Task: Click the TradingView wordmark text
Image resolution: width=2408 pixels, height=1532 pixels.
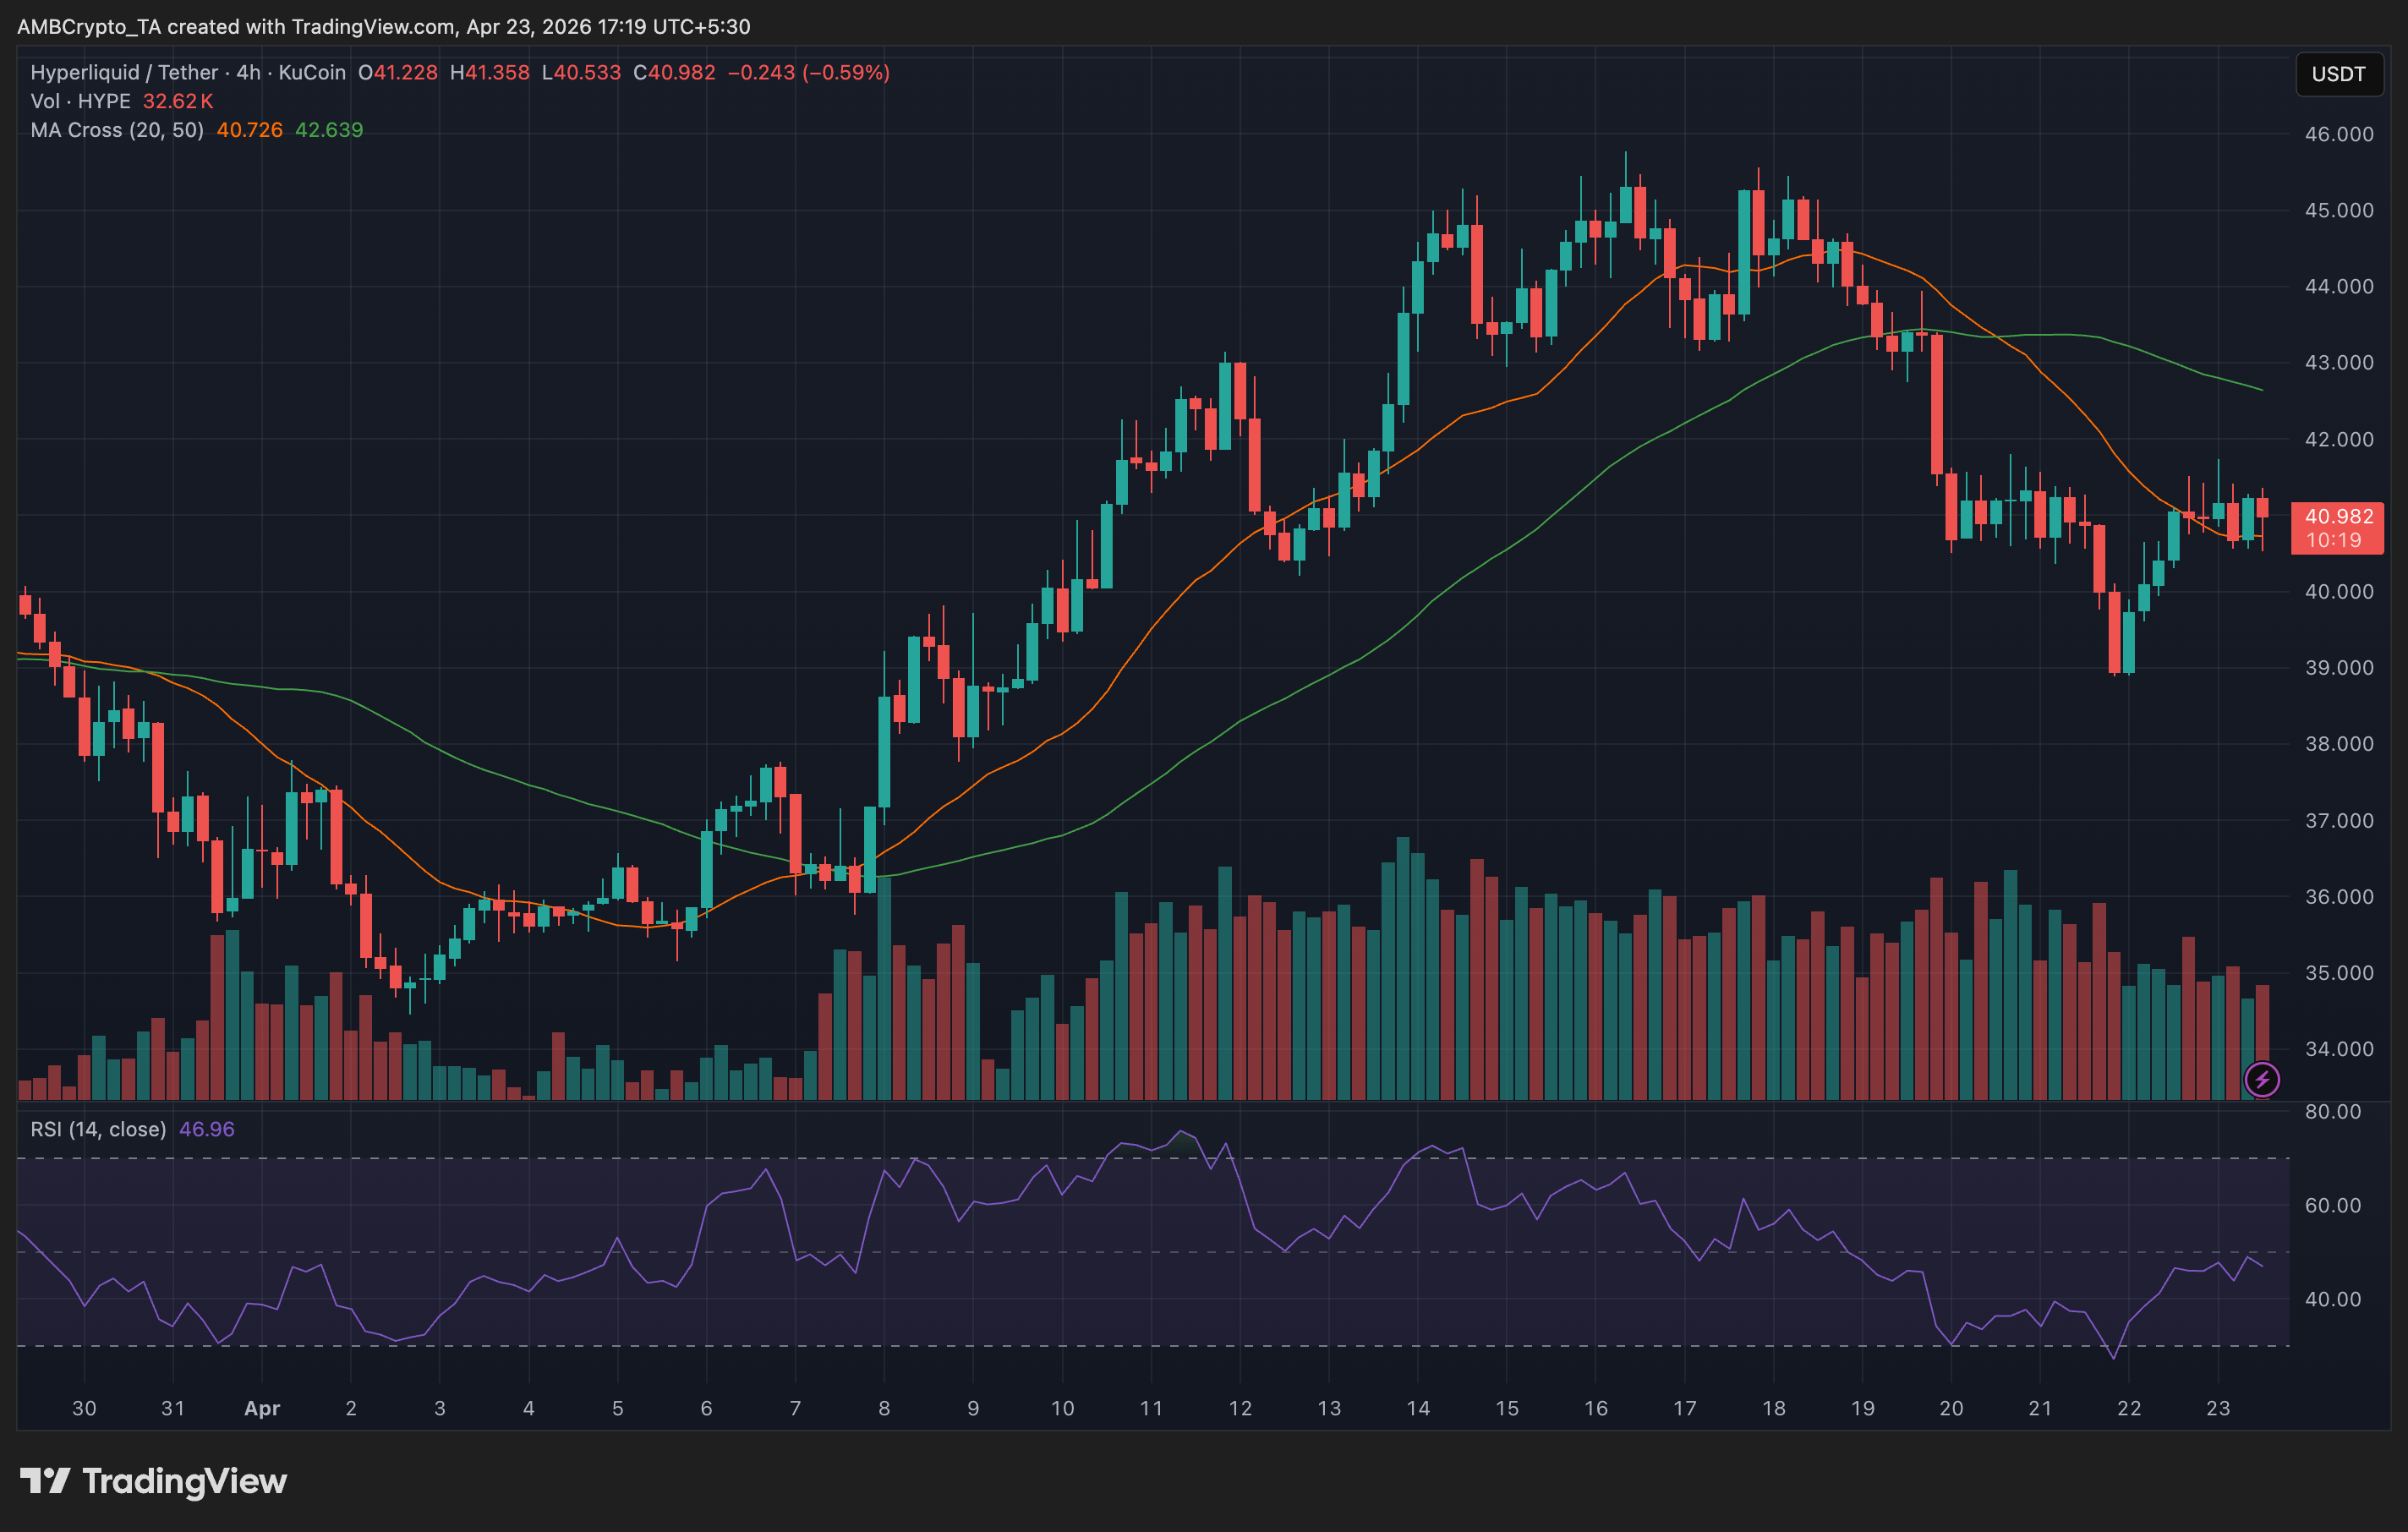Action: click(184, 1480)
